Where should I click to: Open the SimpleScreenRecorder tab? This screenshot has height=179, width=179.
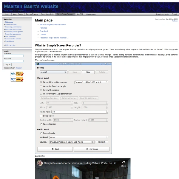(65, 14)
